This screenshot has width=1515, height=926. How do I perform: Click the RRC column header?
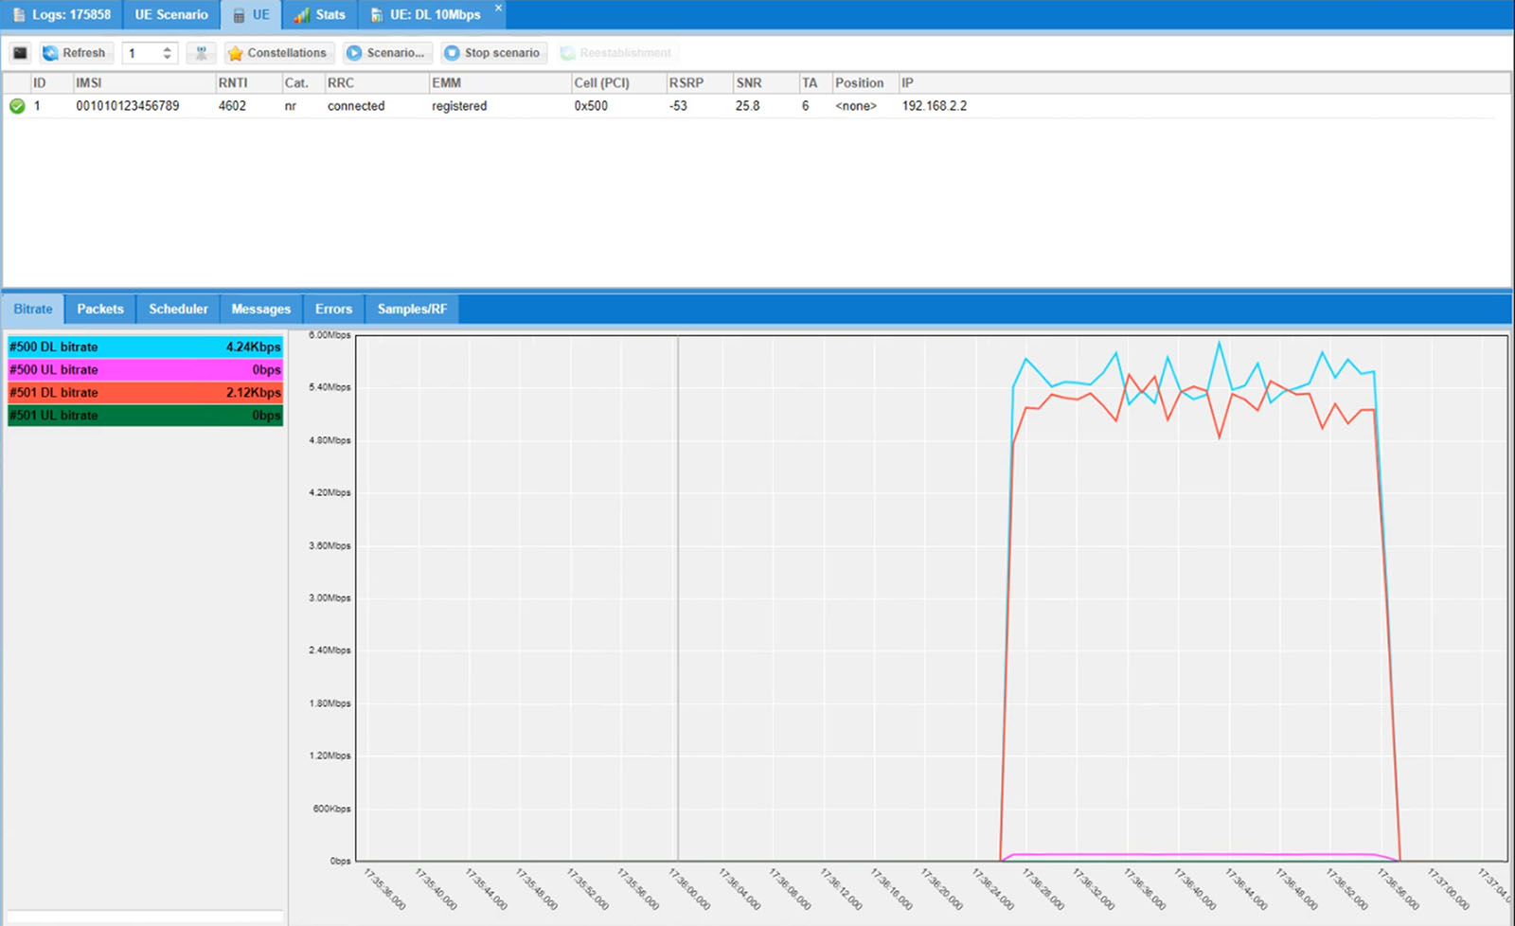[376, 83]
